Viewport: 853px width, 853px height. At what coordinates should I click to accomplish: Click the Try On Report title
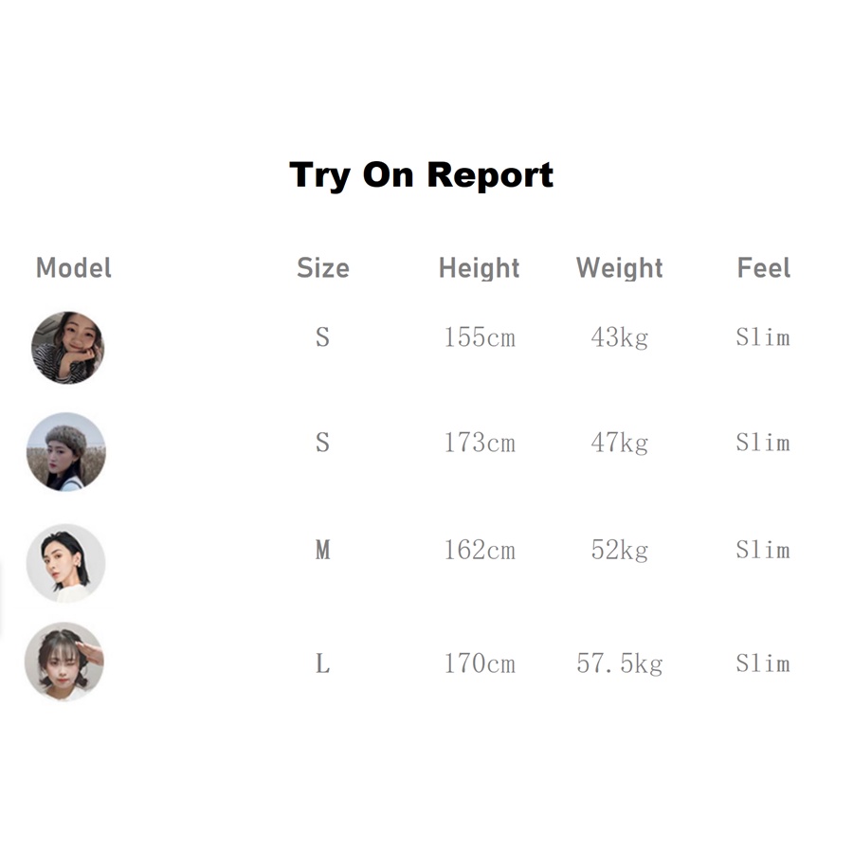(x=421, y=175)
